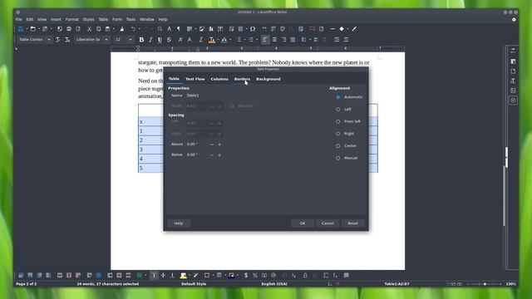Align text left in formatting toolbar

pyautogui.click(x=265, y=40)
